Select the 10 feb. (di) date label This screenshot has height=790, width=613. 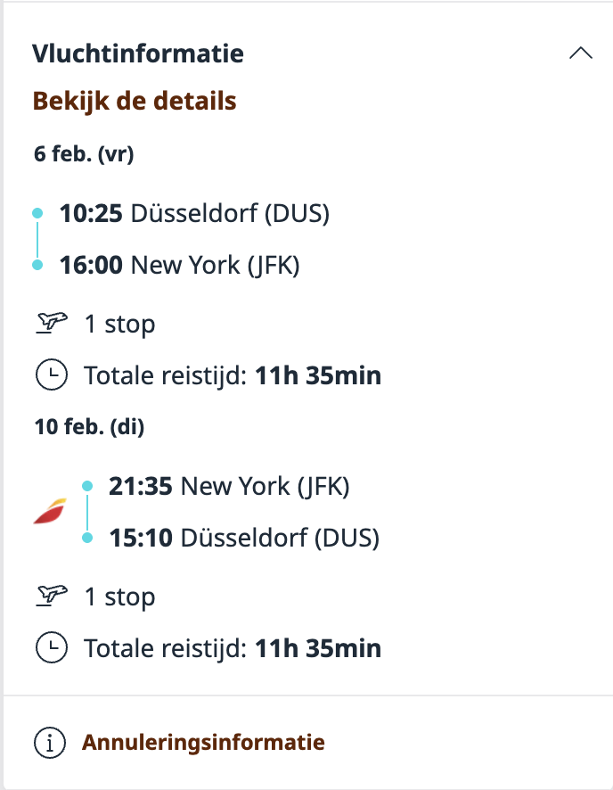[89, 427]
